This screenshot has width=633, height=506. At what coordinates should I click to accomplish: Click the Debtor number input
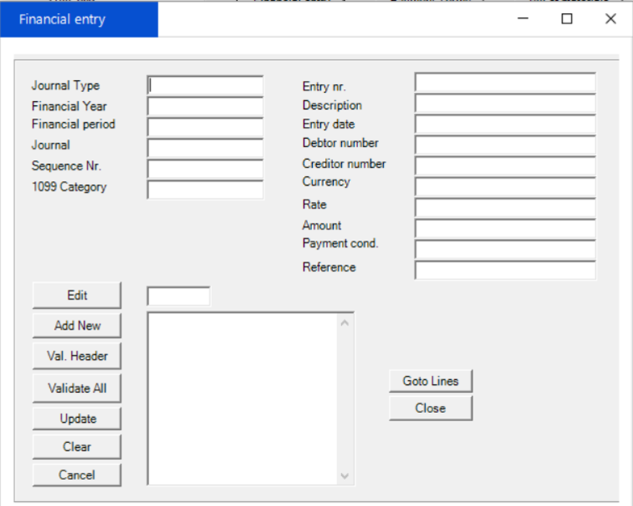pos(505,145)
